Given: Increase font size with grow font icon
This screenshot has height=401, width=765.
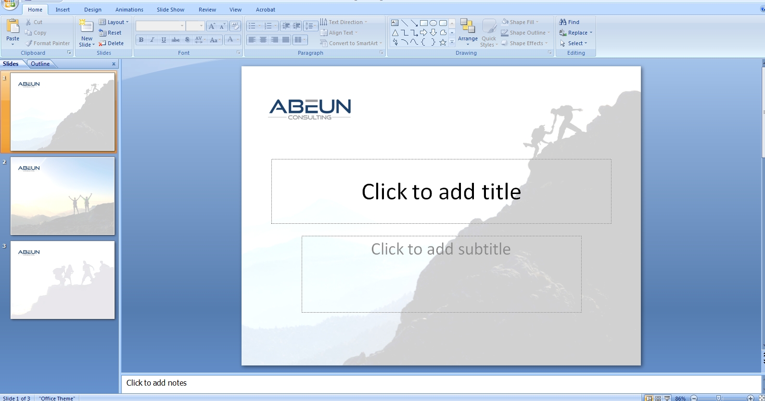Looking at the screenshot, I should pyautogui.click(x=212, y=26).
